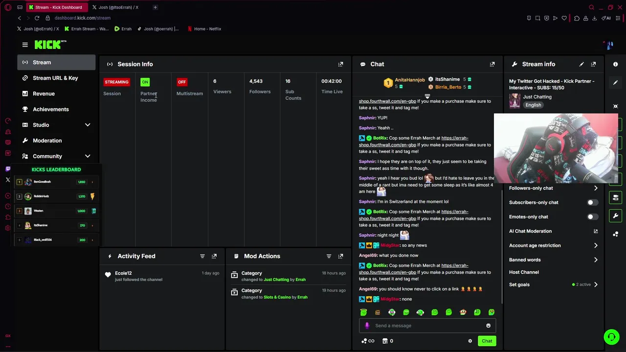The height and width of the screenshot is (352, 626).
Task: Insert the first green halo emote
Action: tap(363, 312)
